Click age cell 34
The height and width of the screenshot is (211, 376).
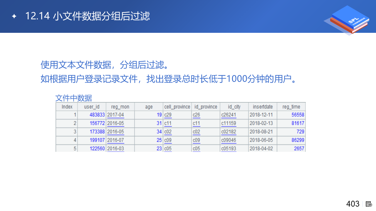149,132
